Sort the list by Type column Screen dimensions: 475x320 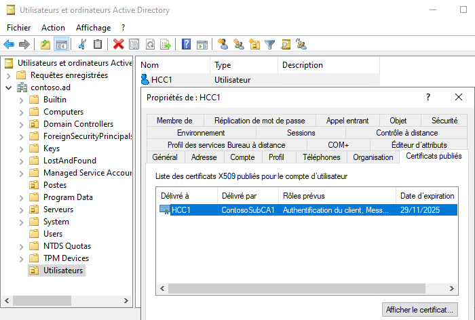(x=244, y=65)
